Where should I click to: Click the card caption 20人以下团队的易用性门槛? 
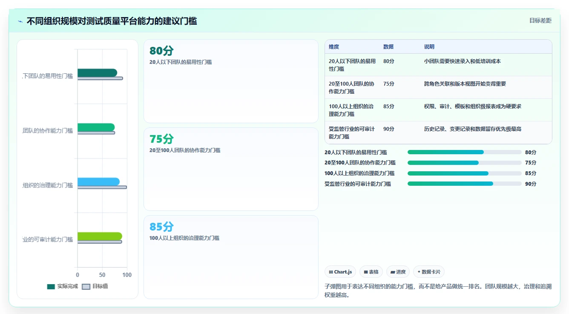(x=181, y=62)
